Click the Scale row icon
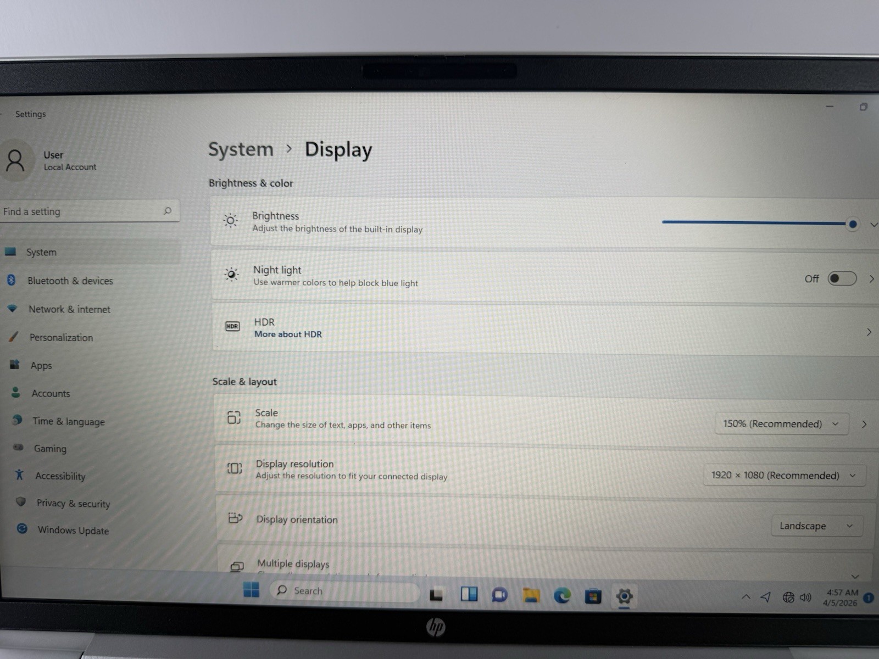The height and width of the screenshot is (659, 879). pyautogui.click(x=234, y=417)
